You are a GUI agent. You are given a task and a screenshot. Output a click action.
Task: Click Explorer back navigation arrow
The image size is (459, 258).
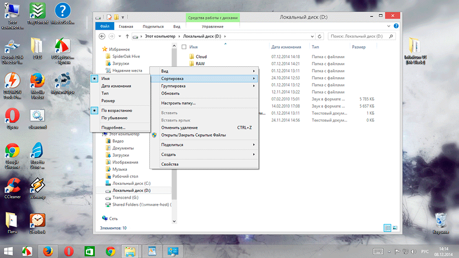pyautogui.click(x=102, y=36)
